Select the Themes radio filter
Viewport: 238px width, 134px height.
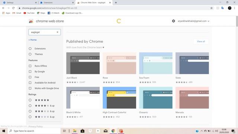tap(30, 54)
